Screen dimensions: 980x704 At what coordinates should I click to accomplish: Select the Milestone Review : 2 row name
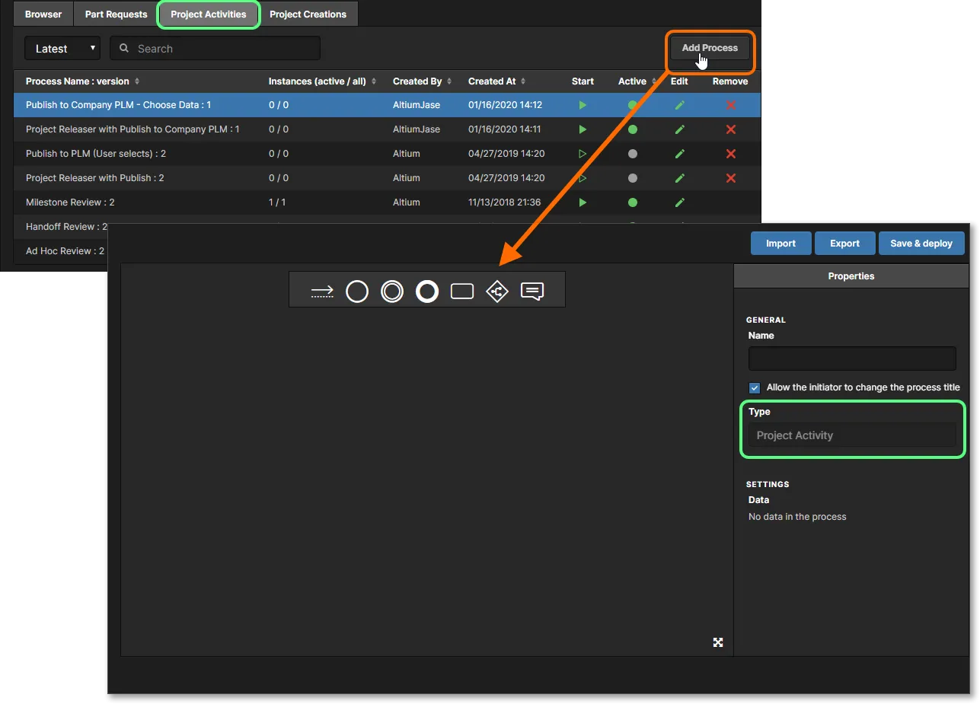70,202
